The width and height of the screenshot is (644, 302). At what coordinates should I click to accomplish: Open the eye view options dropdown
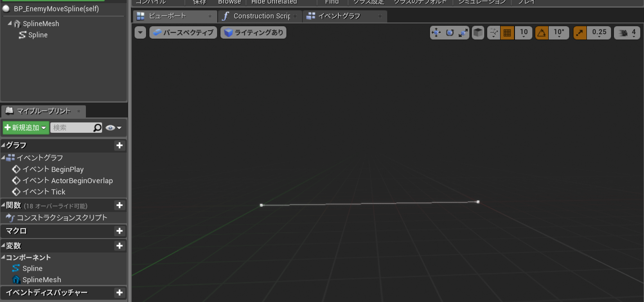(113, 128)
